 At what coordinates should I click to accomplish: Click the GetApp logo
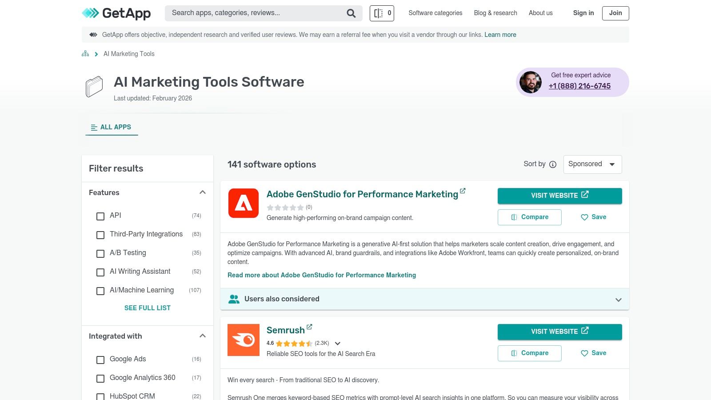(x=116, y=13)
